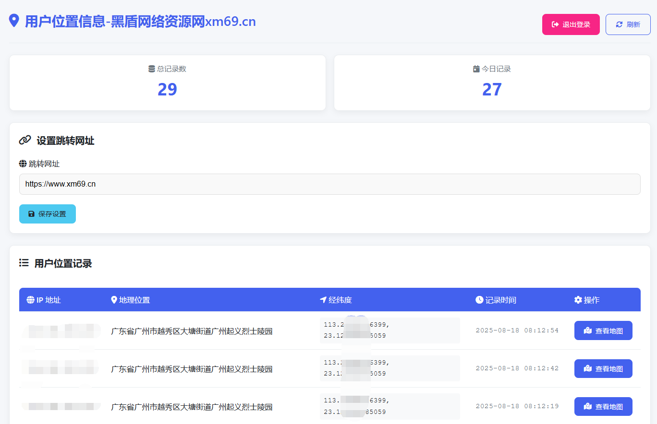Open map for the 08:12:19 record
Screen dimensions: 657x424
[x=603, y=406]
